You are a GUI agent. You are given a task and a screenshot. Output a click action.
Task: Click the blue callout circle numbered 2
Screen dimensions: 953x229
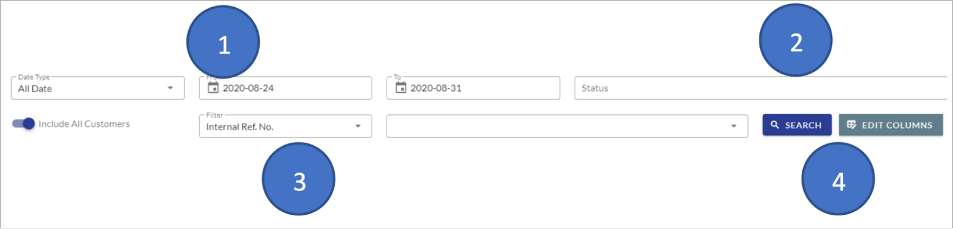pos(796,40)
